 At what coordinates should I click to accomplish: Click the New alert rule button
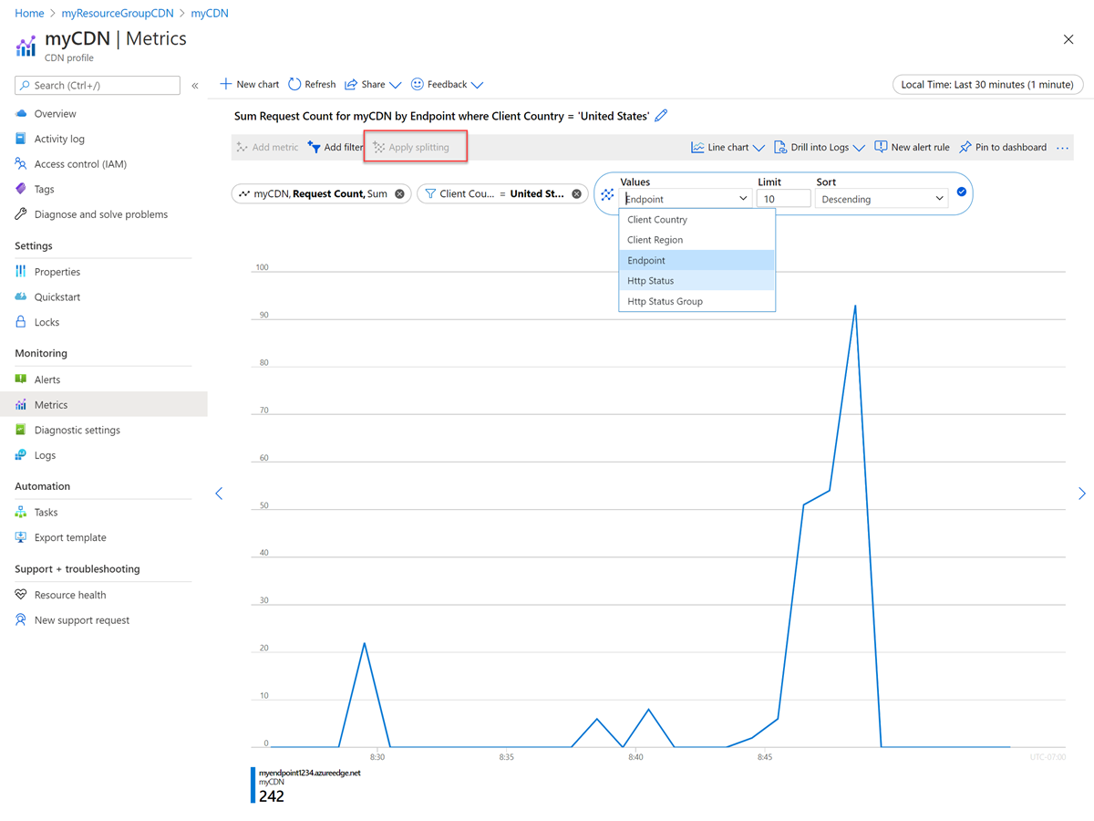point(912,148)
